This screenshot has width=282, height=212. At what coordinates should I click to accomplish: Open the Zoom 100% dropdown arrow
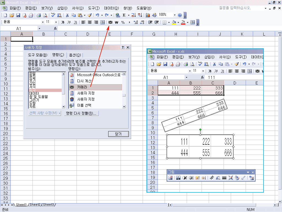(175, 15)
